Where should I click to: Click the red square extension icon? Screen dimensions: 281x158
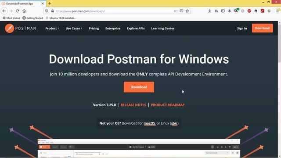click(263, 11)
